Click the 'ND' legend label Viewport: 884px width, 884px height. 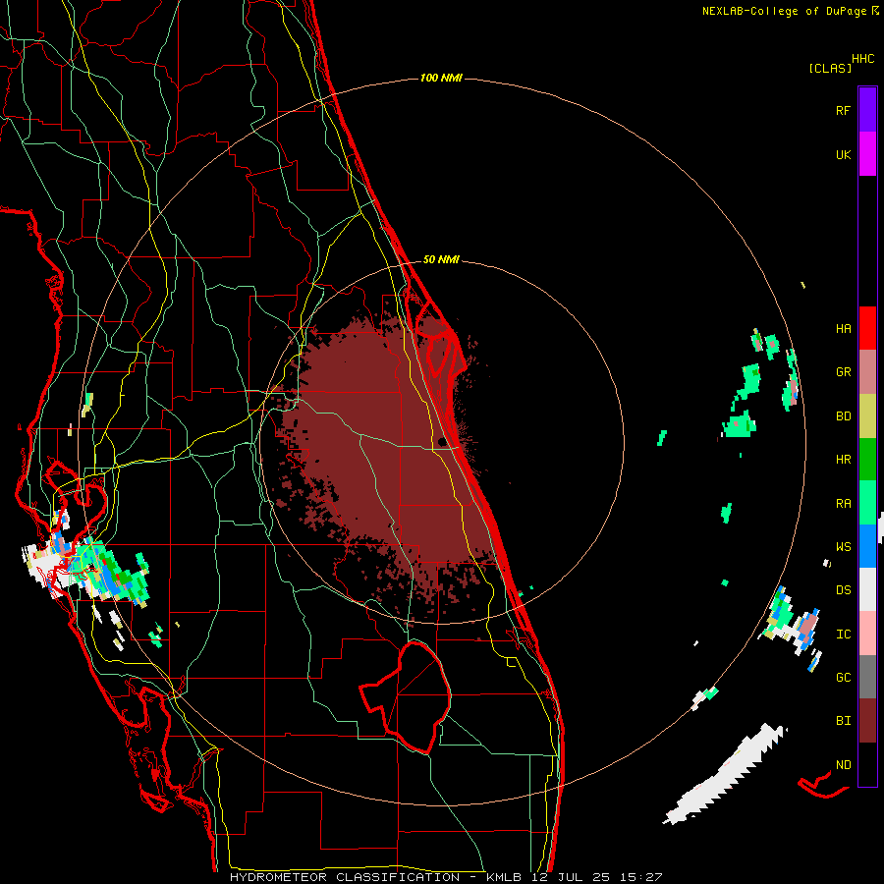[x=843, y=765]
